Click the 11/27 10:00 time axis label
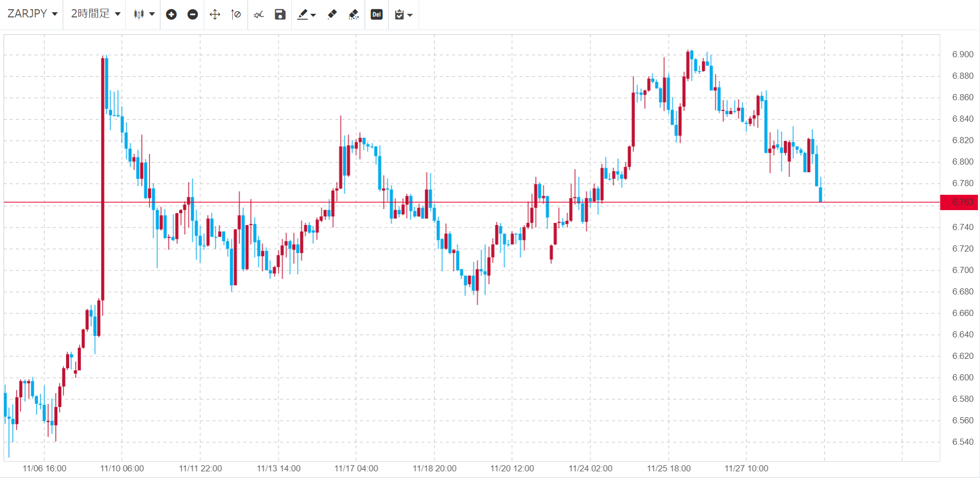Screen dimensions: 980x478 [x=746, y=468]
